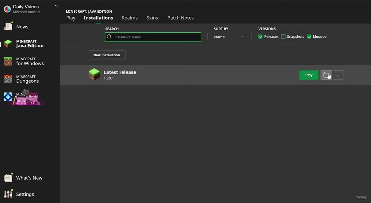Screen dimensions: 371x203
Task: Go to the Skins tab
Action: point(152,18)
